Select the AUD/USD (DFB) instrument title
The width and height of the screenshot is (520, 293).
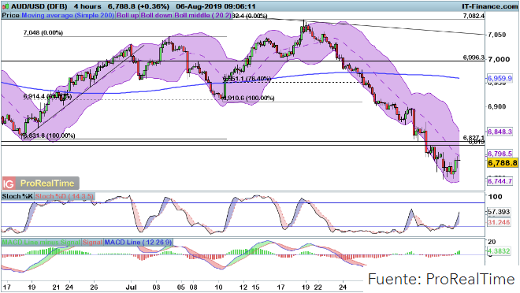[39, 6]
